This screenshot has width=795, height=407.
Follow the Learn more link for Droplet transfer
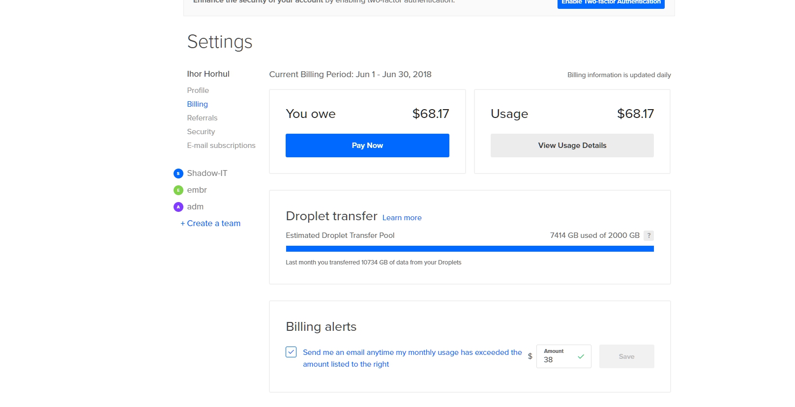click(402, 218)
